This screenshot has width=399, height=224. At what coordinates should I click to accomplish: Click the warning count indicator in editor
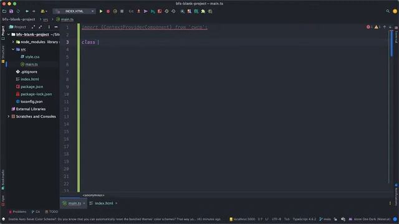pos(377,27)
